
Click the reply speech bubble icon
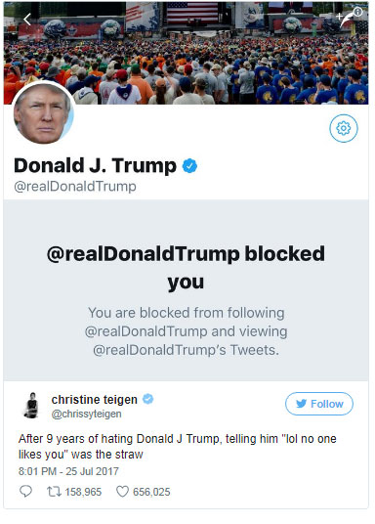(x=25, y=491)
